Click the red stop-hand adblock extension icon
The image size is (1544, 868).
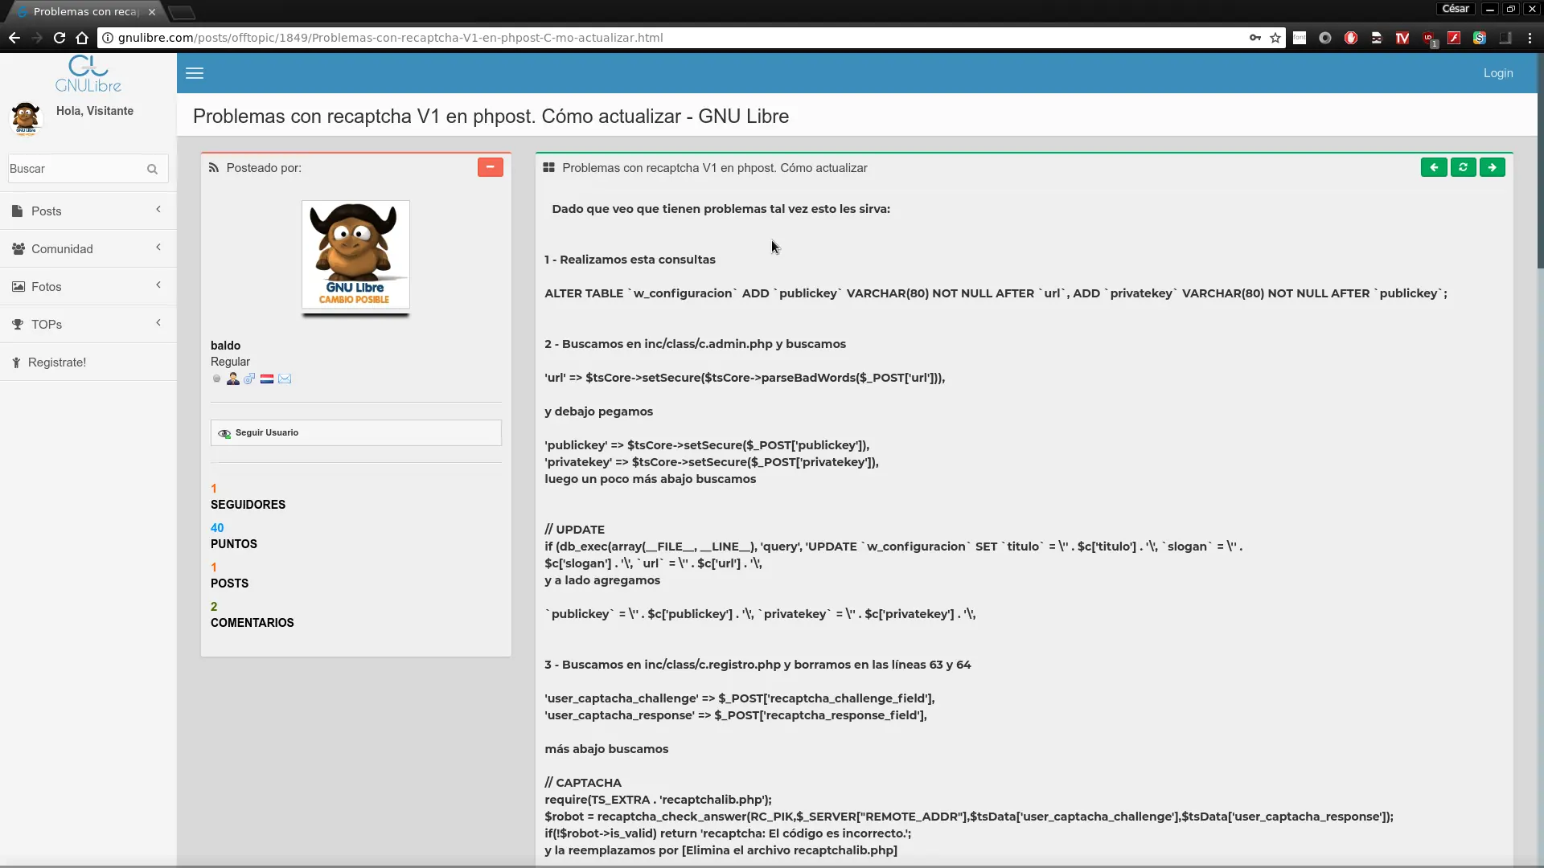click(x=1351, y=38)
